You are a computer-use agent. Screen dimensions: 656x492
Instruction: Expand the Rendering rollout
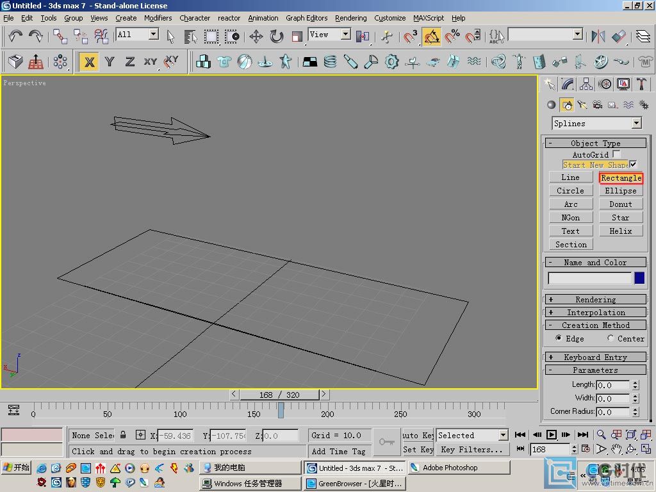point(596,299)
